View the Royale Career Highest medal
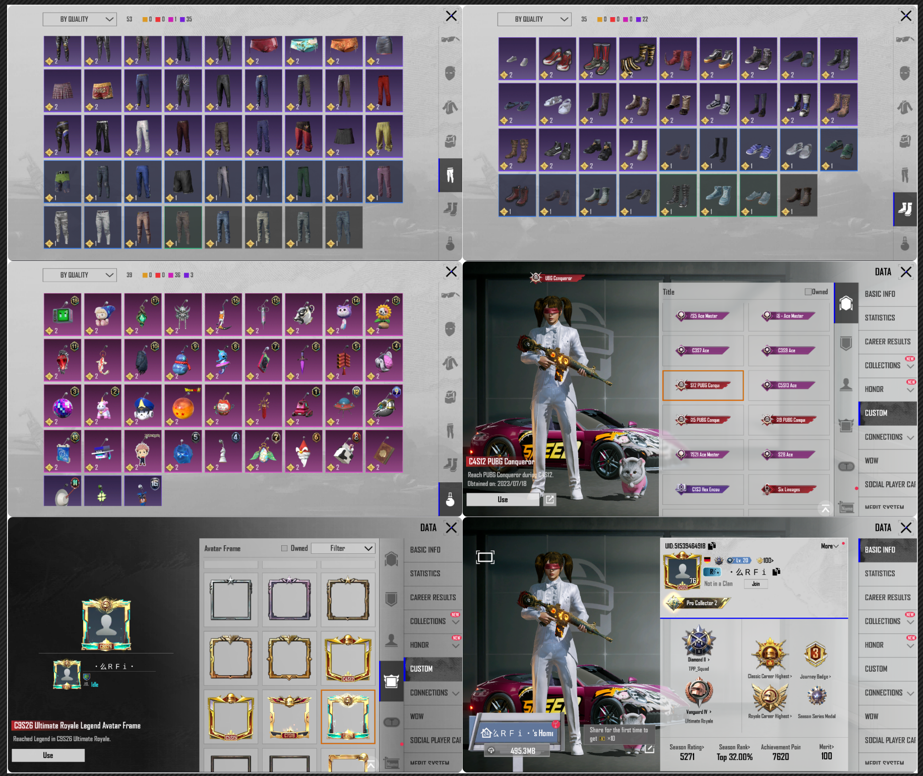Image resolution: width=923 pixels, height=776 pixels. [x=770, y=698]
